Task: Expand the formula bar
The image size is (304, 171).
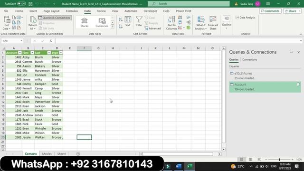Action: (301, 41)
